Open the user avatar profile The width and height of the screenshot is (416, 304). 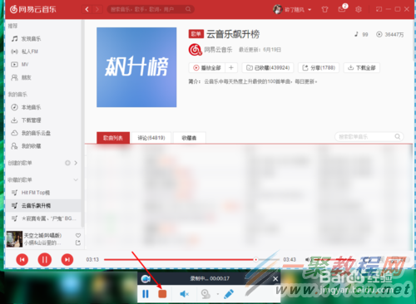[x=277, y=10]
